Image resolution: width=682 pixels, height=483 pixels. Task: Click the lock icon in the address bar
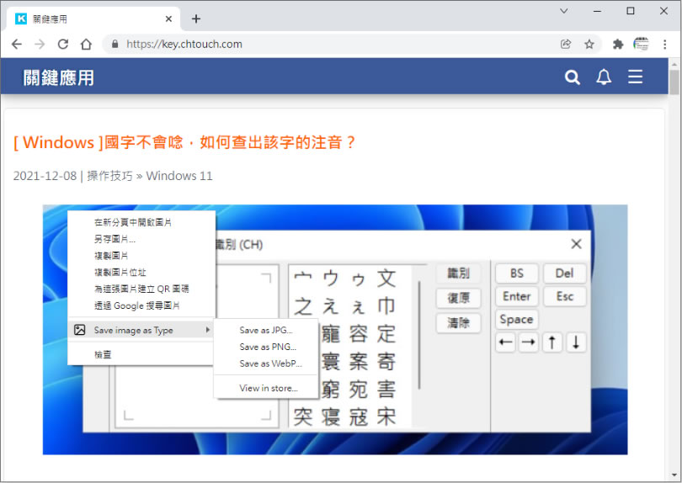point(115,44)
